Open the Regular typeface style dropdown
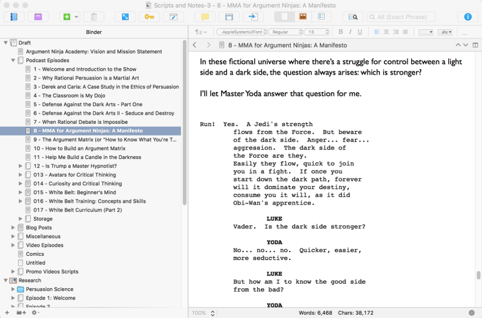Viewport: 482px width, 318px height. [286, 32]
